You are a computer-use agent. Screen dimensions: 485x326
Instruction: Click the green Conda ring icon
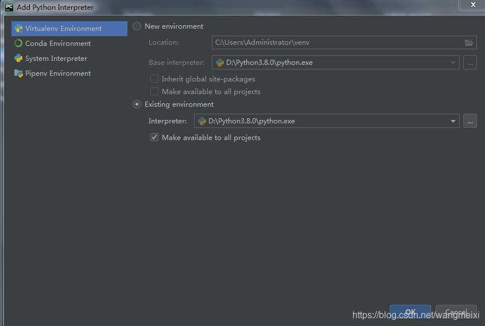[x=18, y=43]
